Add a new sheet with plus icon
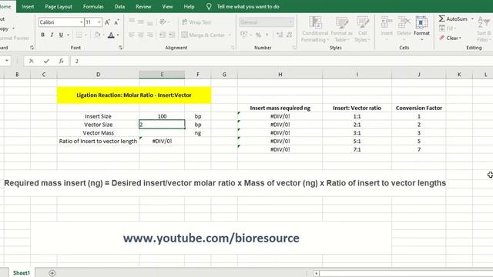Screen dimensions: 493x277 [x=52, y=273]
